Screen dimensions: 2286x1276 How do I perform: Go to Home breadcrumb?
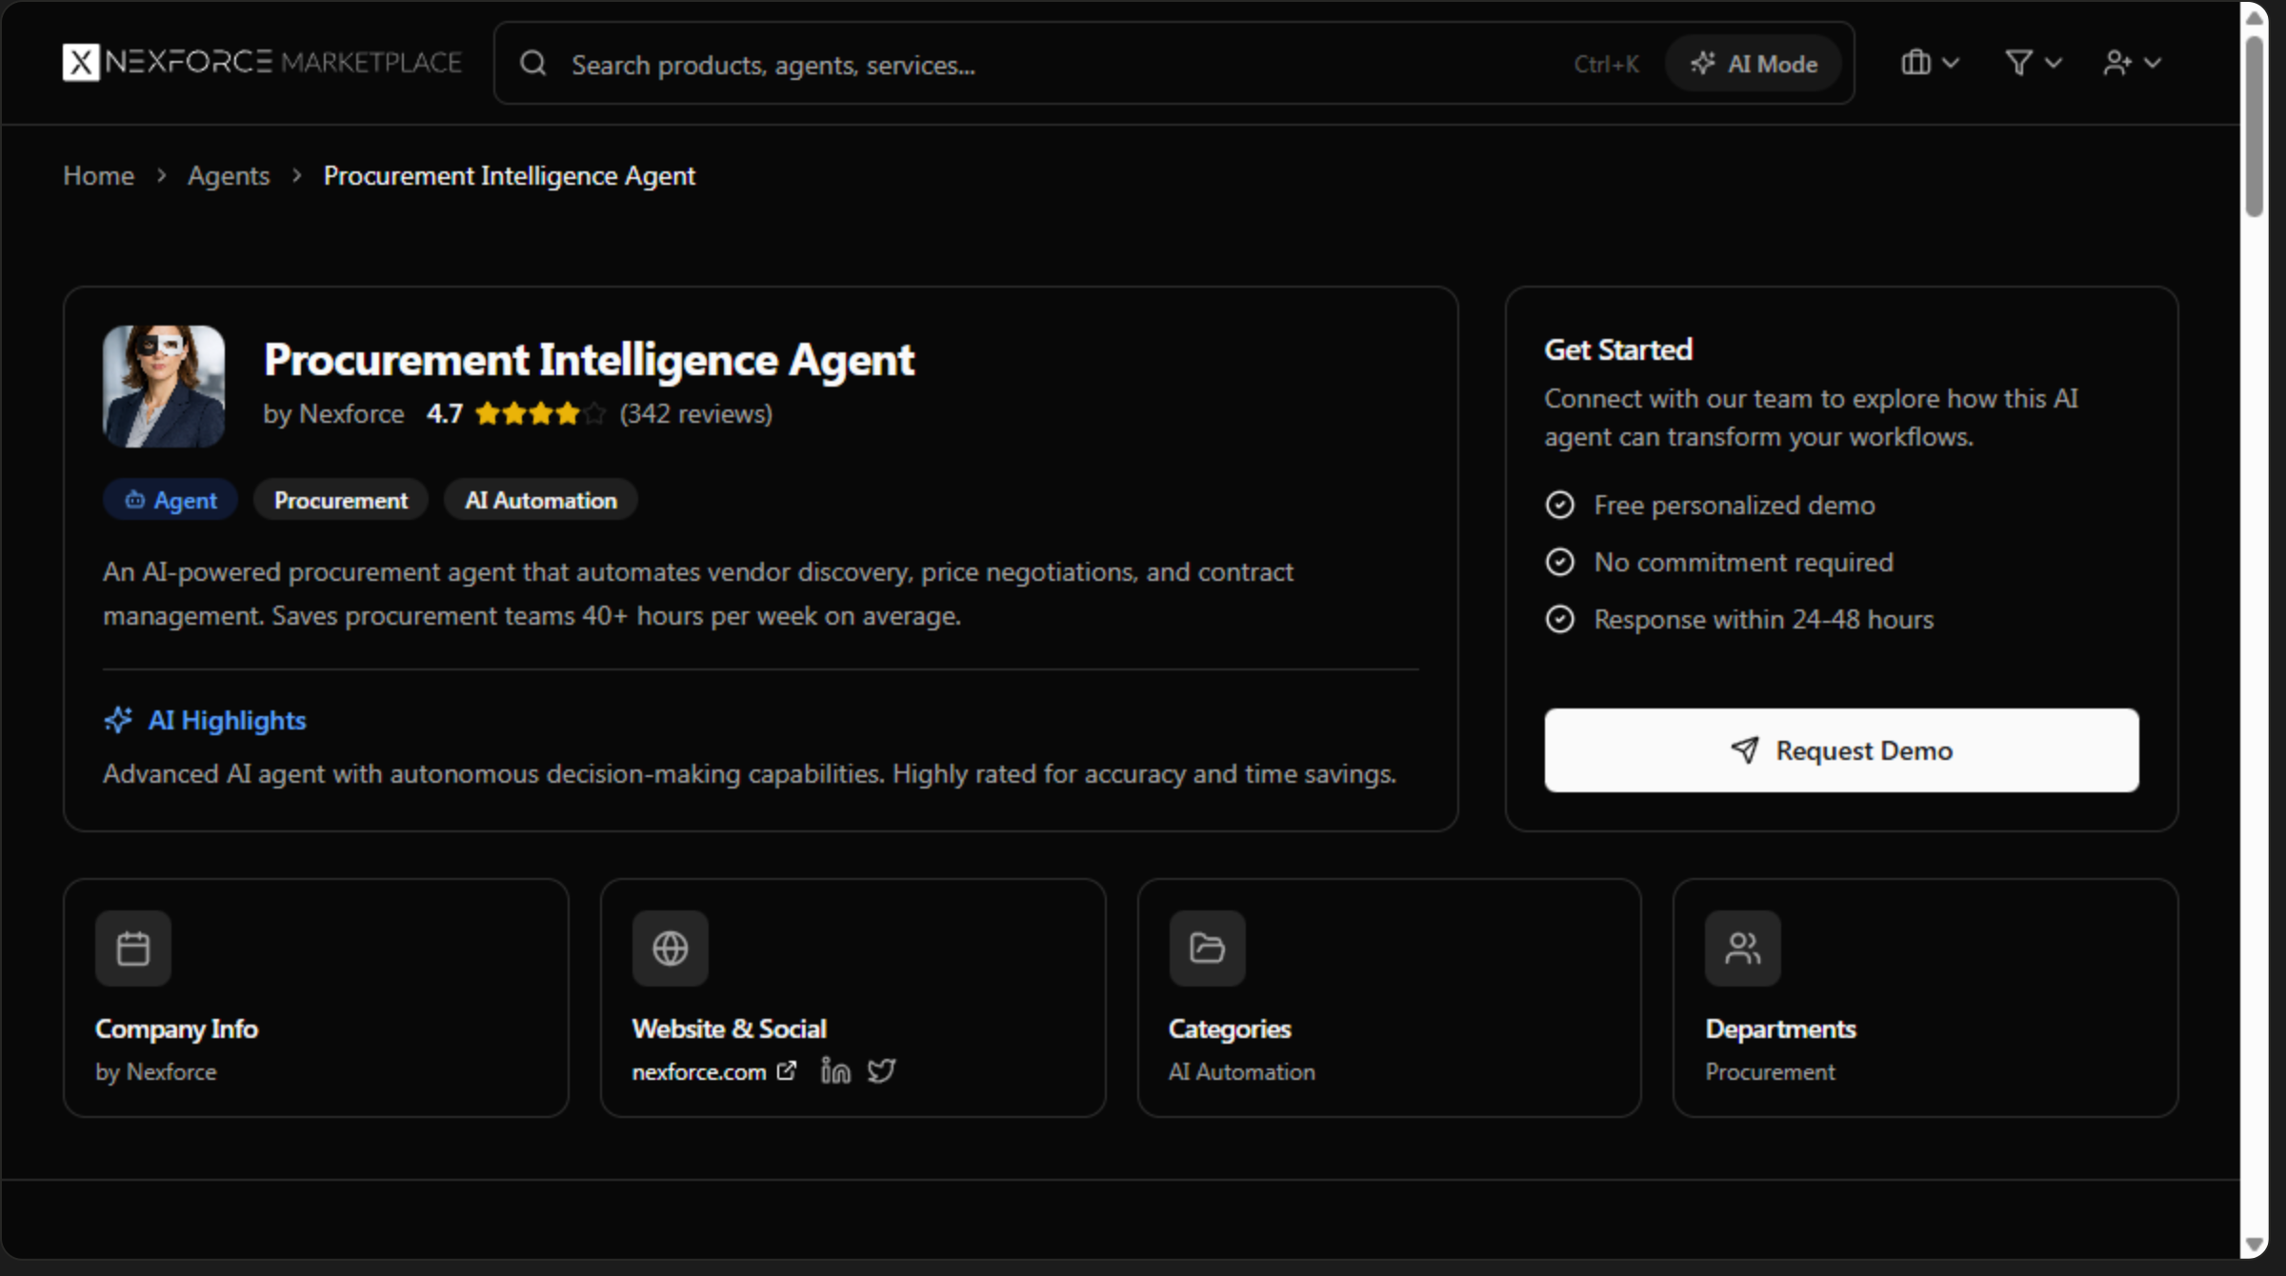click(x=98, y=175)
